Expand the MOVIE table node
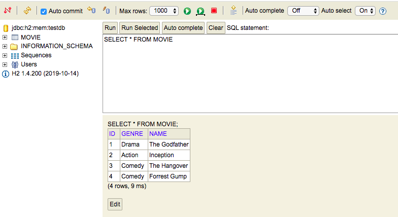The height and width of the screenshot is (217, 398). coord(5,38)
